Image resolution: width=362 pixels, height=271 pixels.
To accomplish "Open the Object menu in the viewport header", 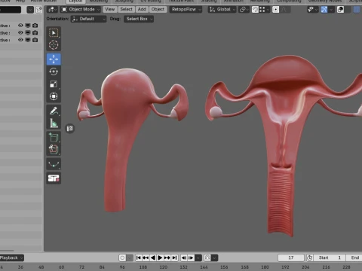I will (x=158, y=9).
